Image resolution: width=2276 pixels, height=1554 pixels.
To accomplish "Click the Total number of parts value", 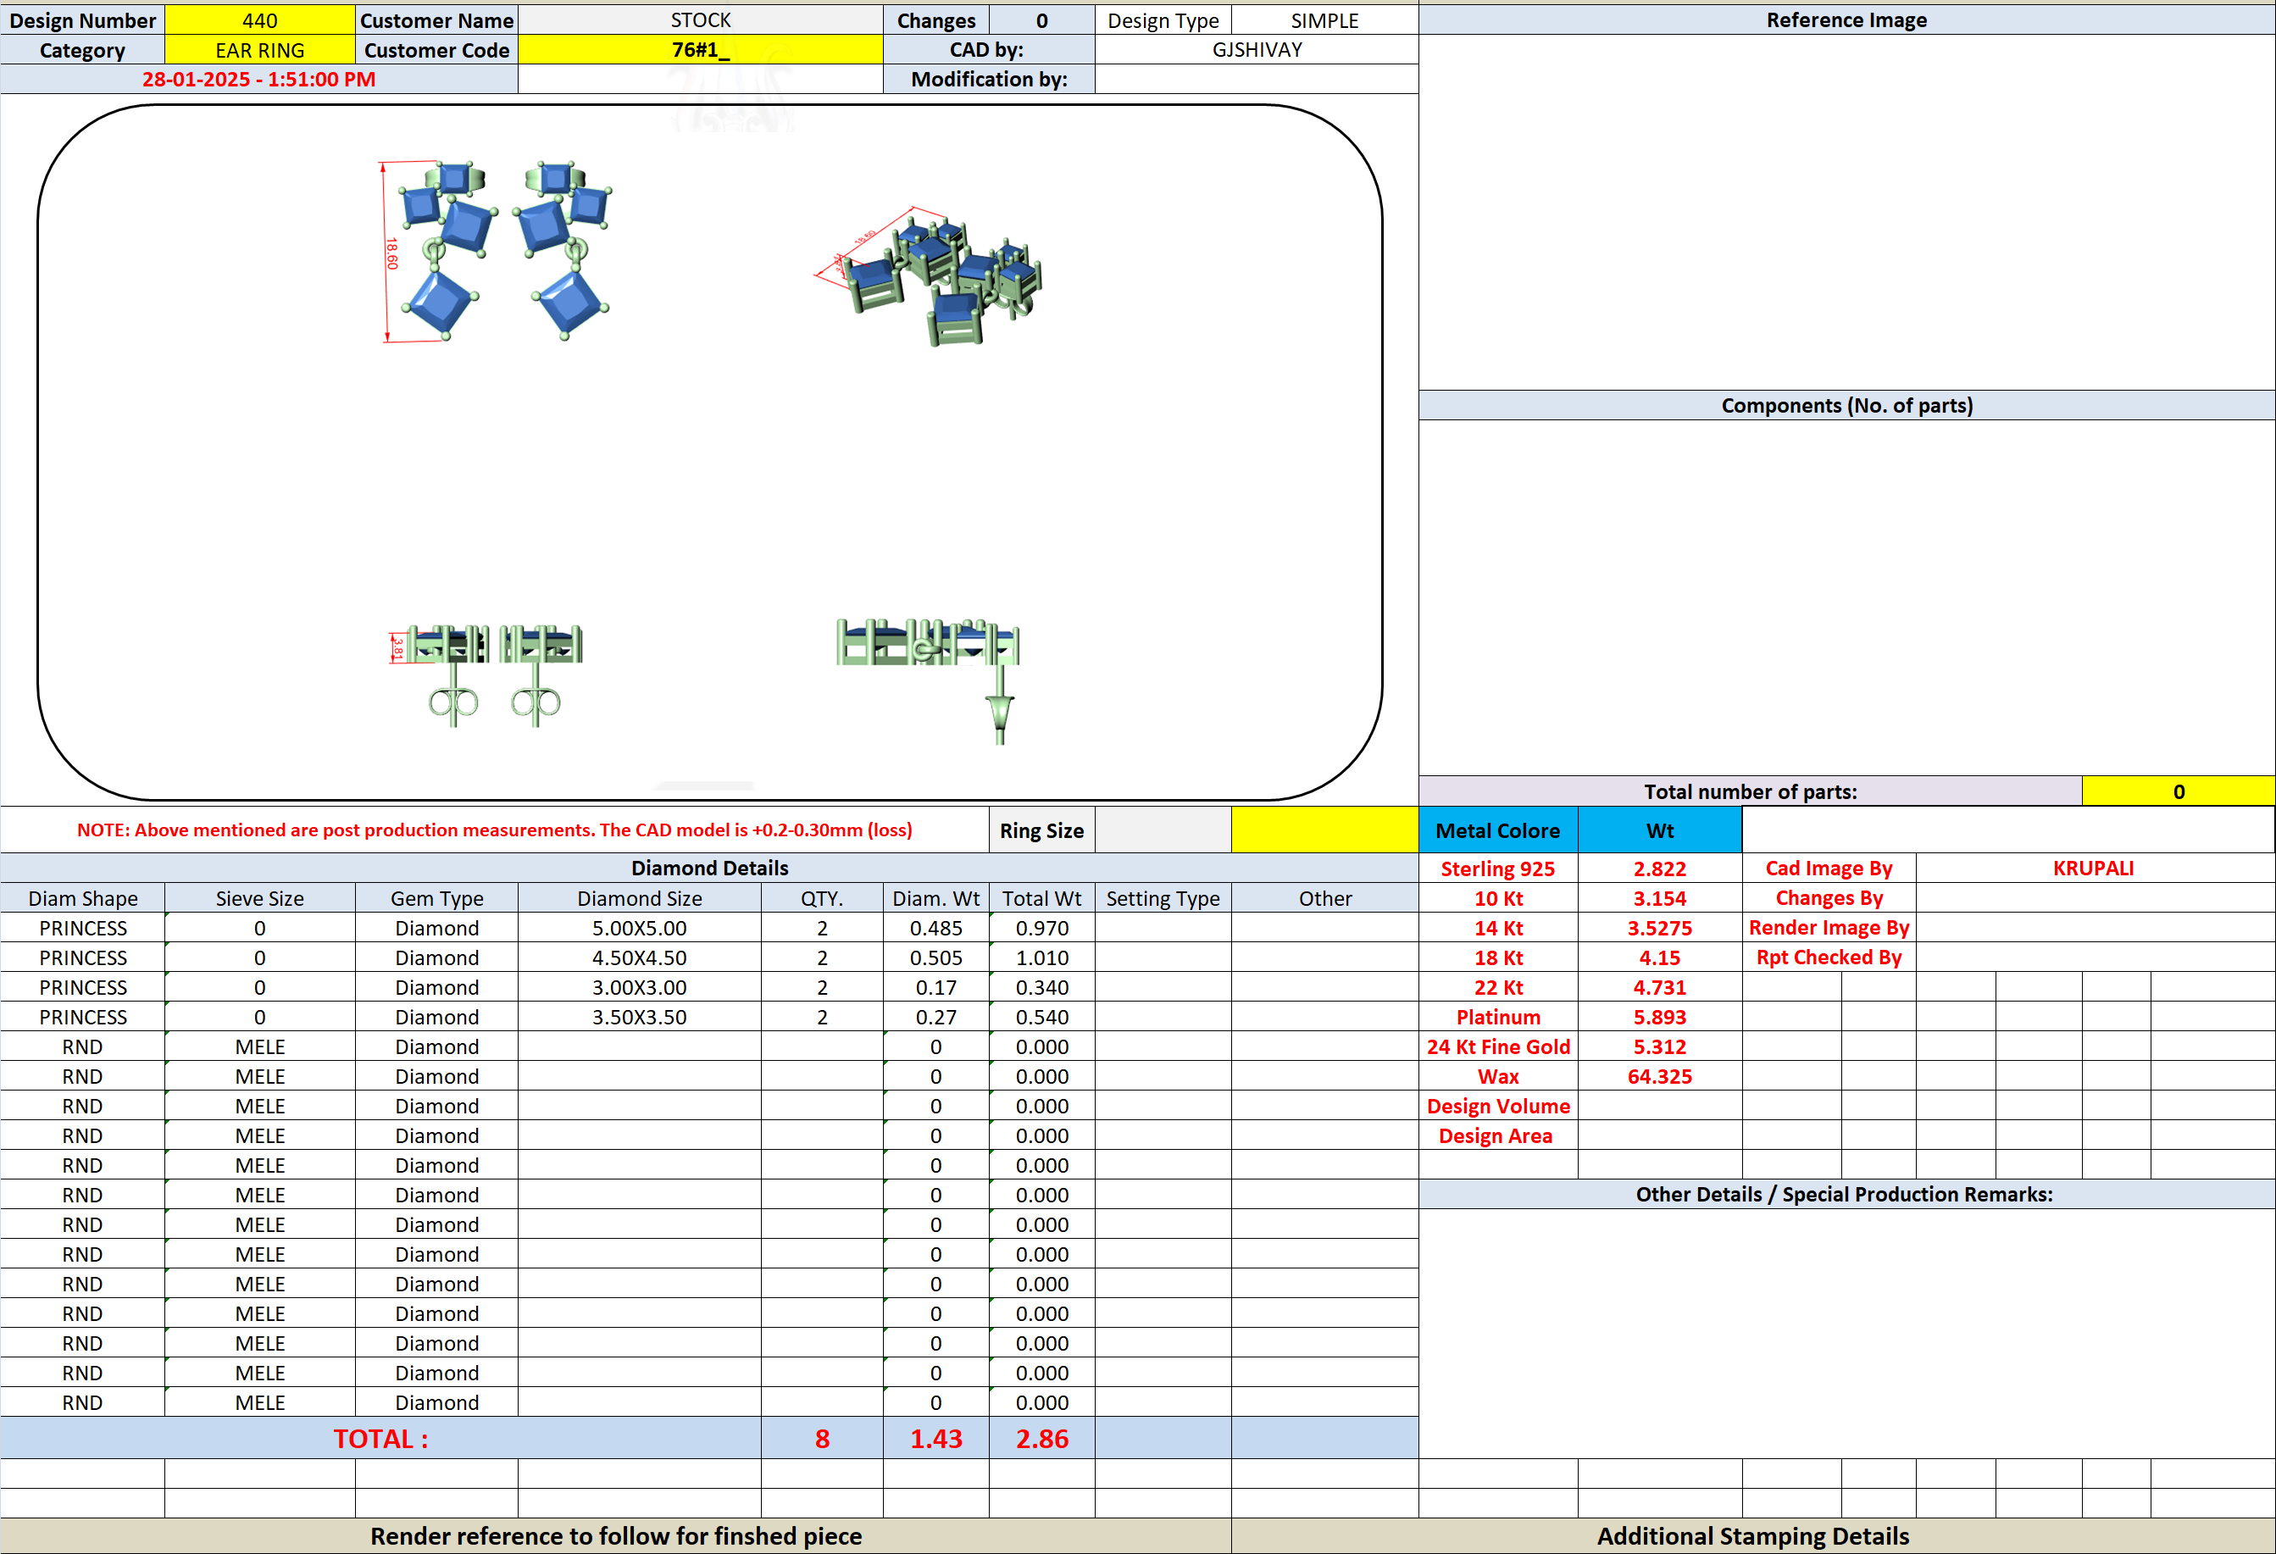I will 2178,791.
